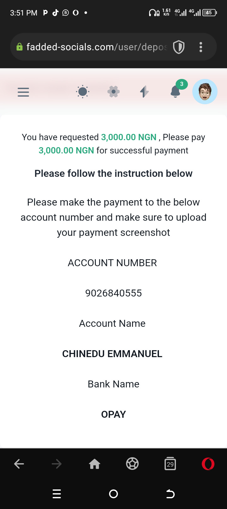Open the browser three-dot menu
The height and width of the screenshot is (509, 227).
coord(201,47)
